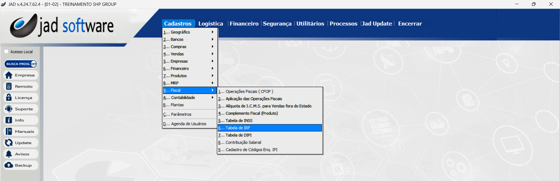Open Manuais using the book icon
The height and width of the screenshot is (181, 560).
[x=9, y=132]
